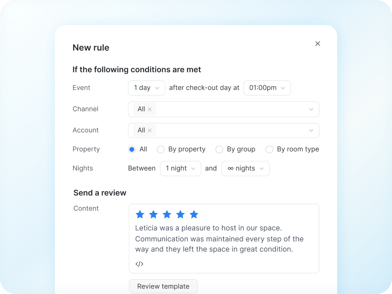Open the 1 day event dropdown

coord(146,88)
